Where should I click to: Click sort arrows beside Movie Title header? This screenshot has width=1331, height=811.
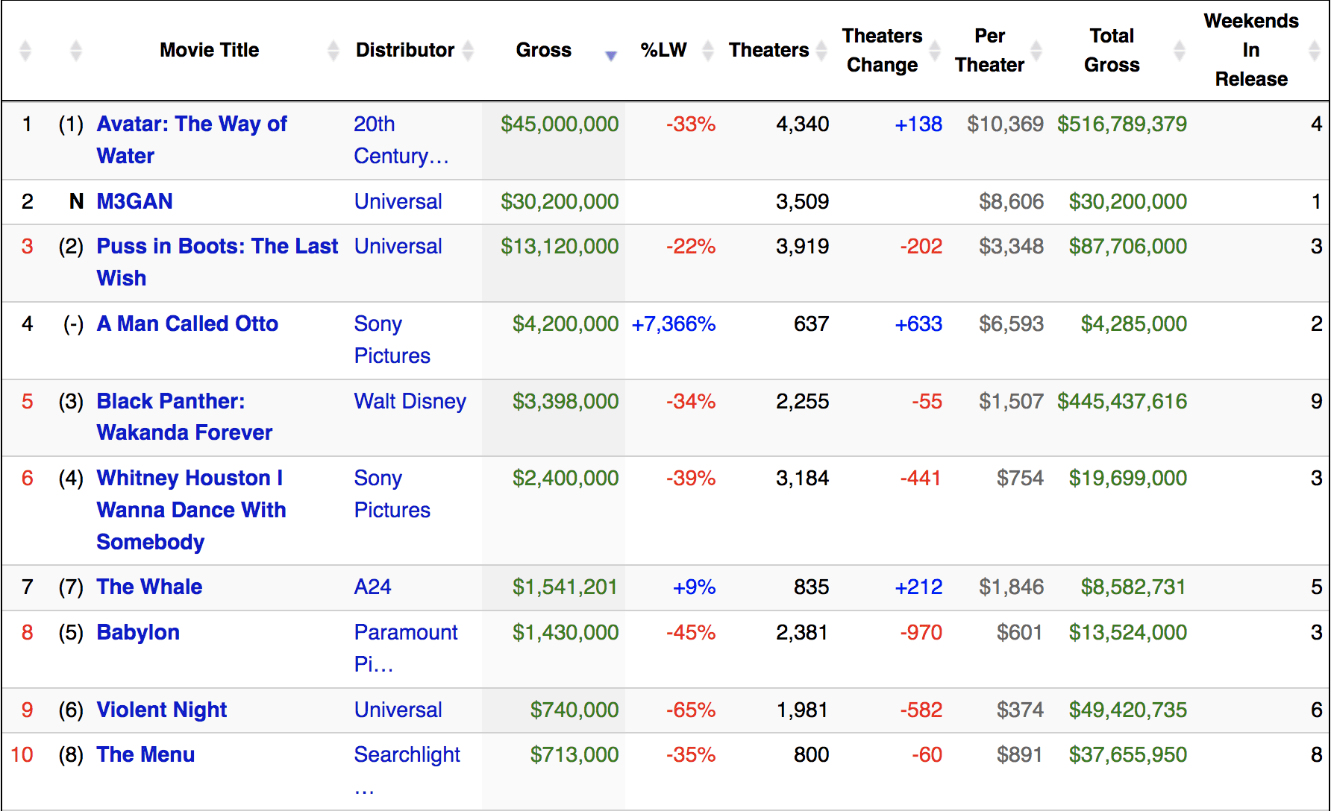tap(333, 51)
